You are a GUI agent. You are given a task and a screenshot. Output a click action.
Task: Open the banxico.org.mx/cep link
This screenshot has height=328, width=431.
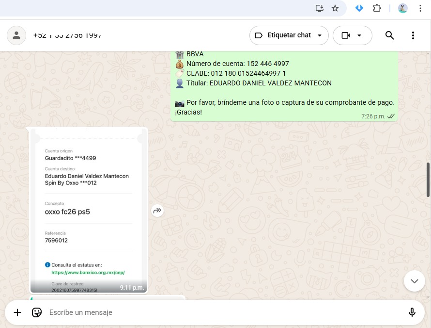click(88, 272)
